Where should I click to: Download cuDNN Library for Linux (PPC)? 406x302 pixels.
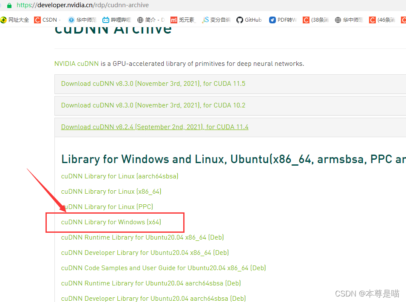[107, 207]
